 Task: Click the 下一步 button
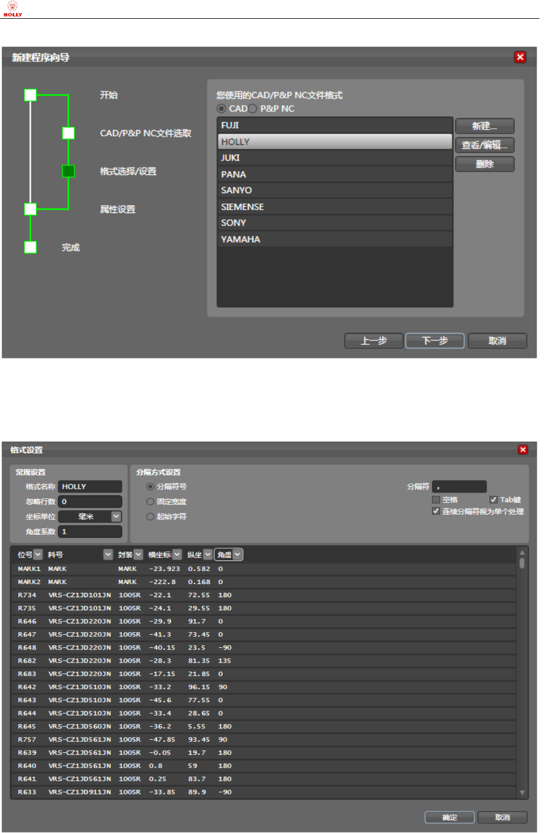click(x=435, y=340)
